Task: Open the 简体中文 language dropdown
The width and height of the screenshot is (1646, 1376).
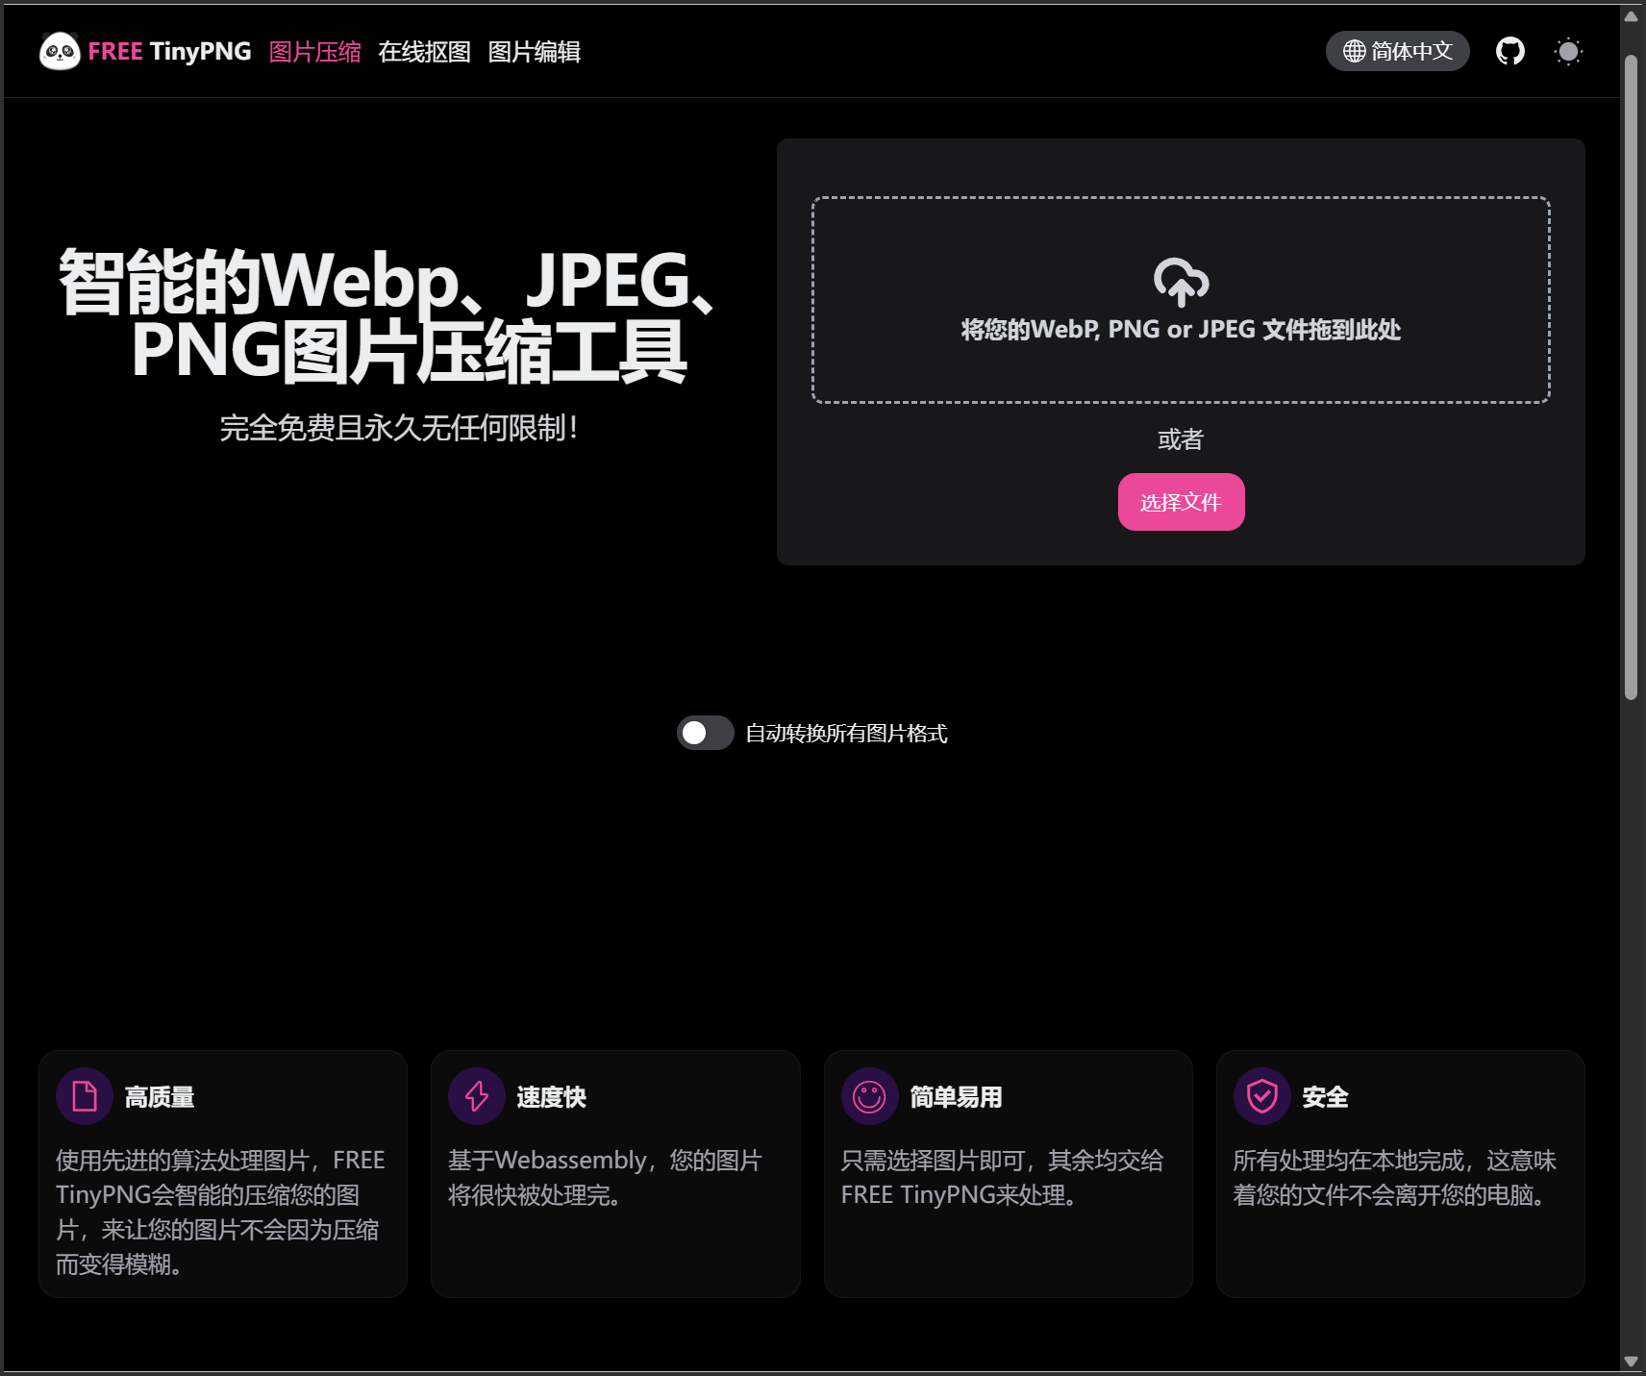Action: [x=1397, y=51]
